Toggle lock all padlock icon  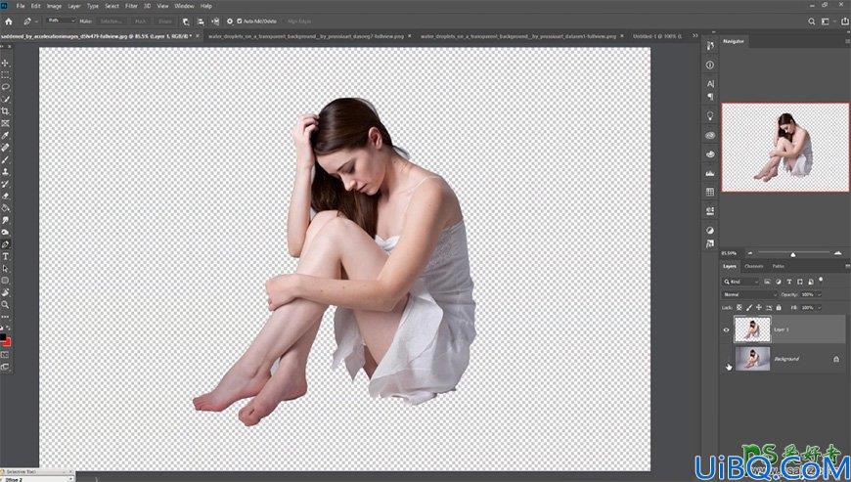pyautogui.click(x=779, y=307)
